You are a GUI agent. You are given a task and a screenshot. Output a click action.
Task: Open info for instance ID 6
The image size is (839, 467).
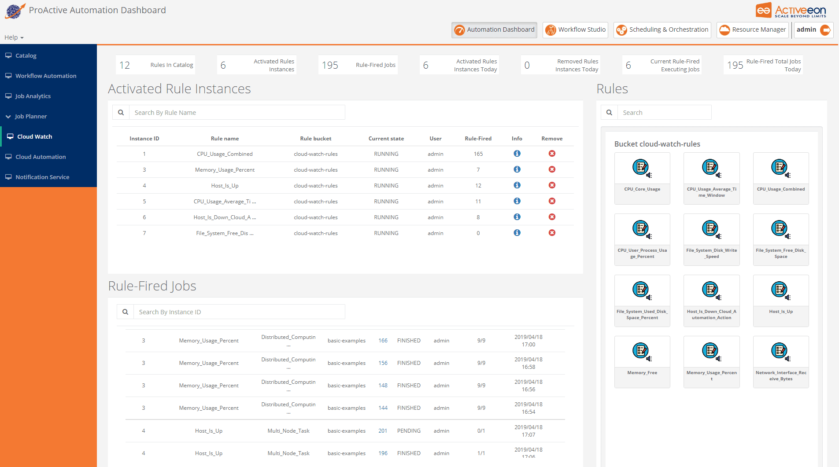pyautogui.click(x=517, y=217)
